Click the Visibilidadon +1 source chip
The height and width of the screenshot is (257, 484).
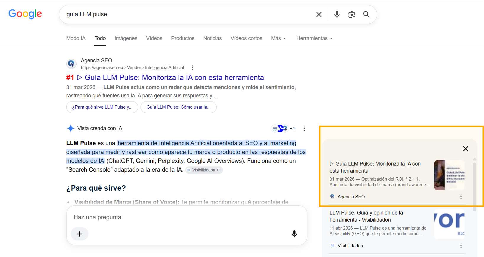(x=204, y=170)
